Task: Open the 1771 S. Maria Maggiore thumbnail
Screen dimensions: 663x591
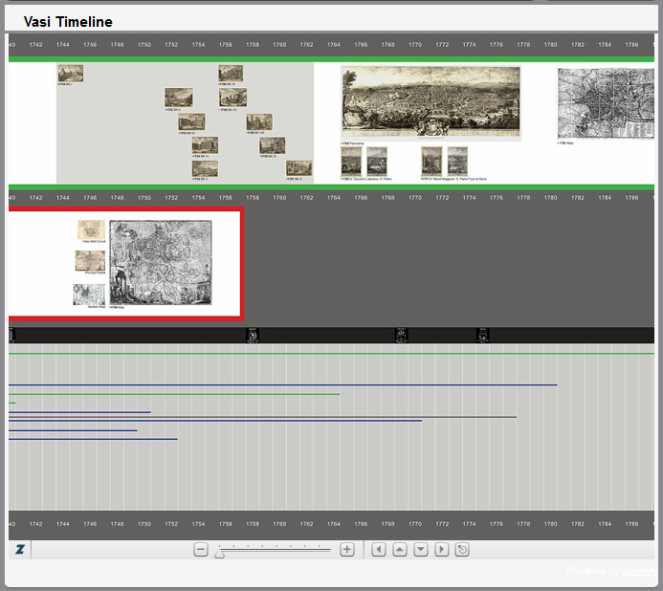Action: 431,162
